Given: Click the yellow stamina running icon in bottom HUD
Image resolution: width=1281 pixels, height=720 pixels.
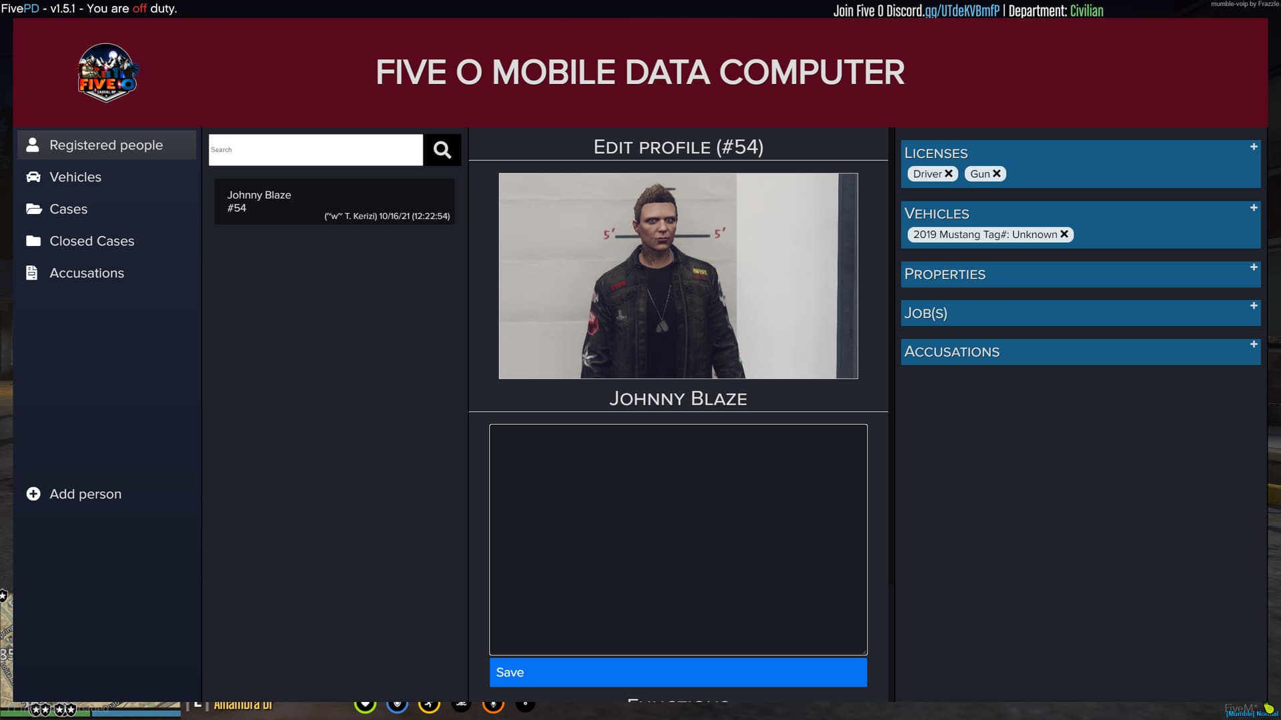Looking at the screenshot, I should [x=430, y=707].
